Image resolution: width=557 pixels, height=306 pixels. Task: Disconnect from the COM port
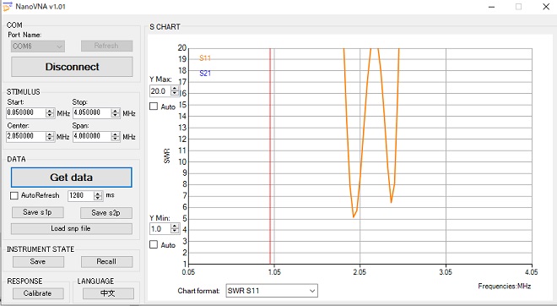pyautogui.click(x=72, y=67)
